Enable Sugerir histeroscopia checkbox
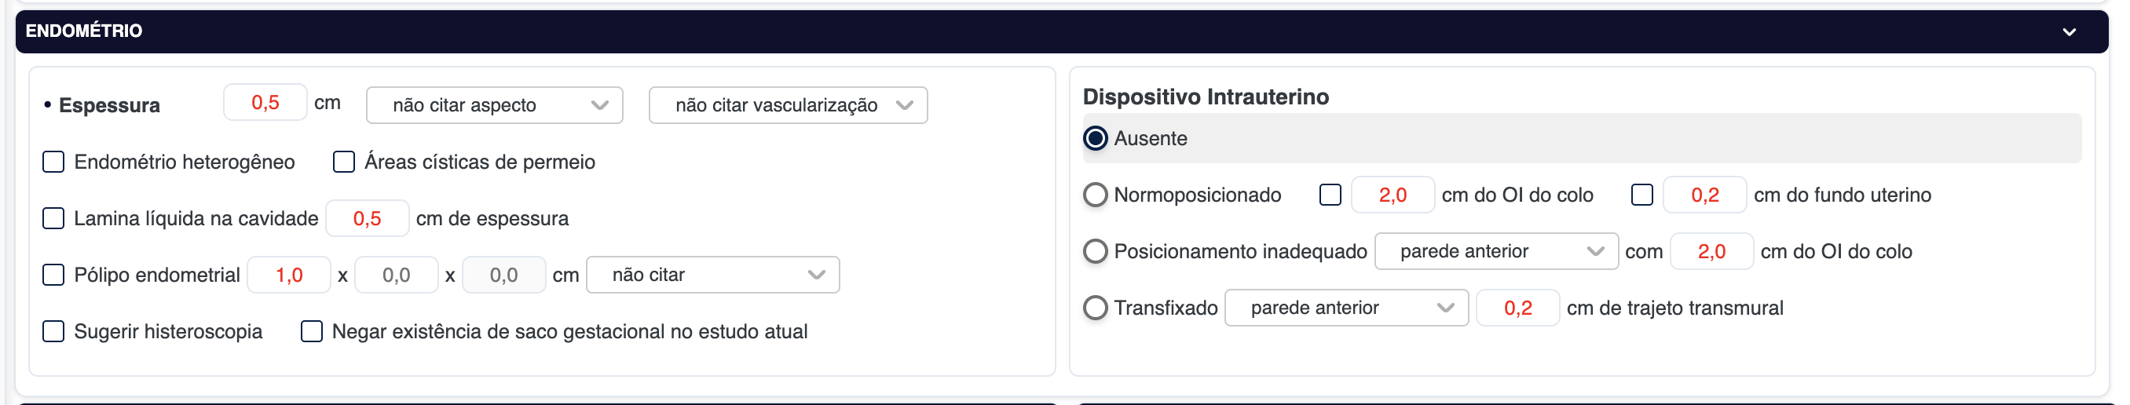 tap(53, 331)
